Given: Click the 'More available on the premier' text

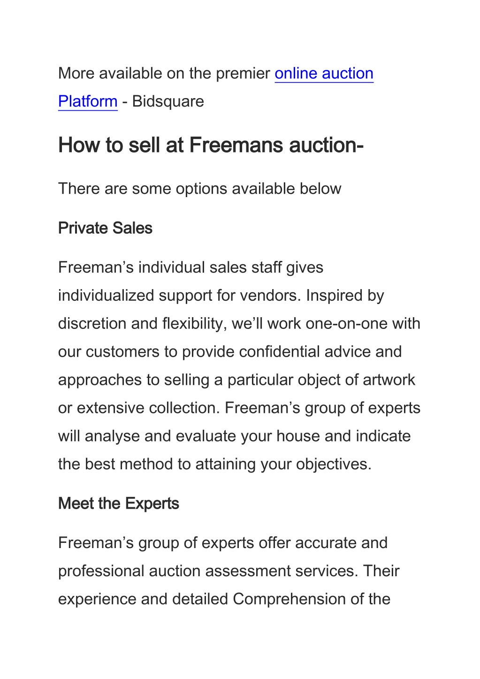Looking at the screenshot, I should point(164,74).
